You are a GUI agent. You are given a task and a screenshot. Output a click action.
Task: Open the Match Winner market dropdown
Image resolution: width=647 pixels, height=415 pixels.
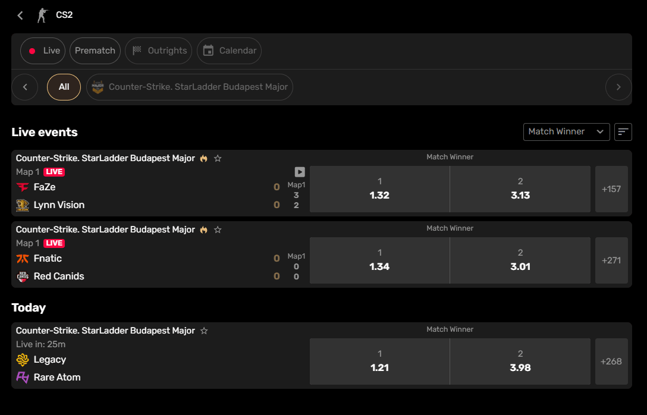point(566,131)
